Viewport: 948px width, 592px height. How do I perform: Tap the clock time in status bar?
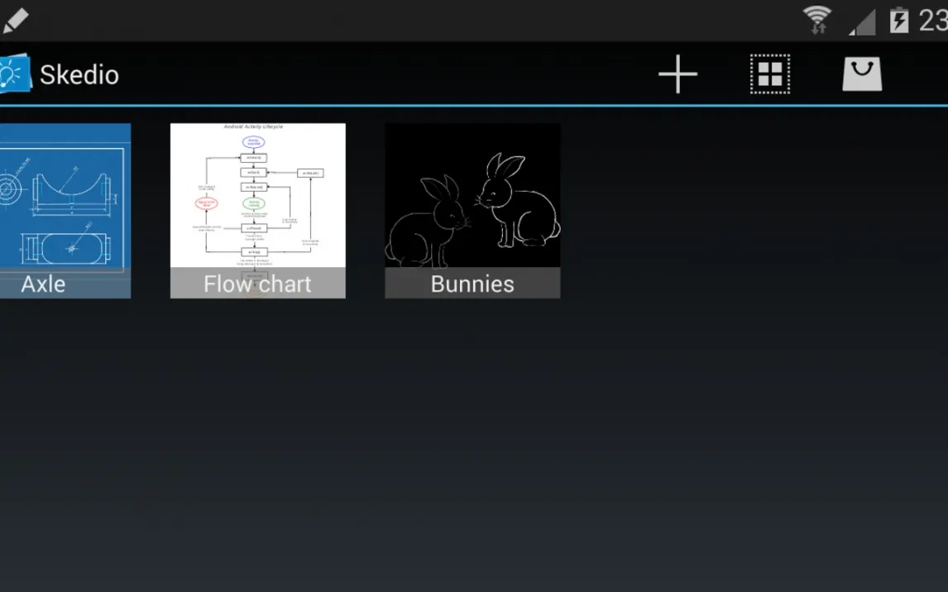tap(933, 20)
